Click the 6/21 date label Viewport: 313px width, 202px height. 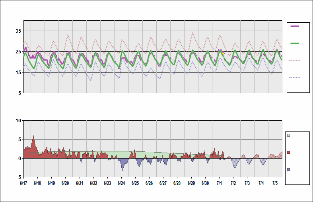pos(80,183)
